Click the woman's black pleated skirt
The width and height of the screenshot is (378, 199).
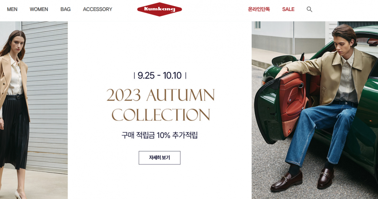coord(15,132)
